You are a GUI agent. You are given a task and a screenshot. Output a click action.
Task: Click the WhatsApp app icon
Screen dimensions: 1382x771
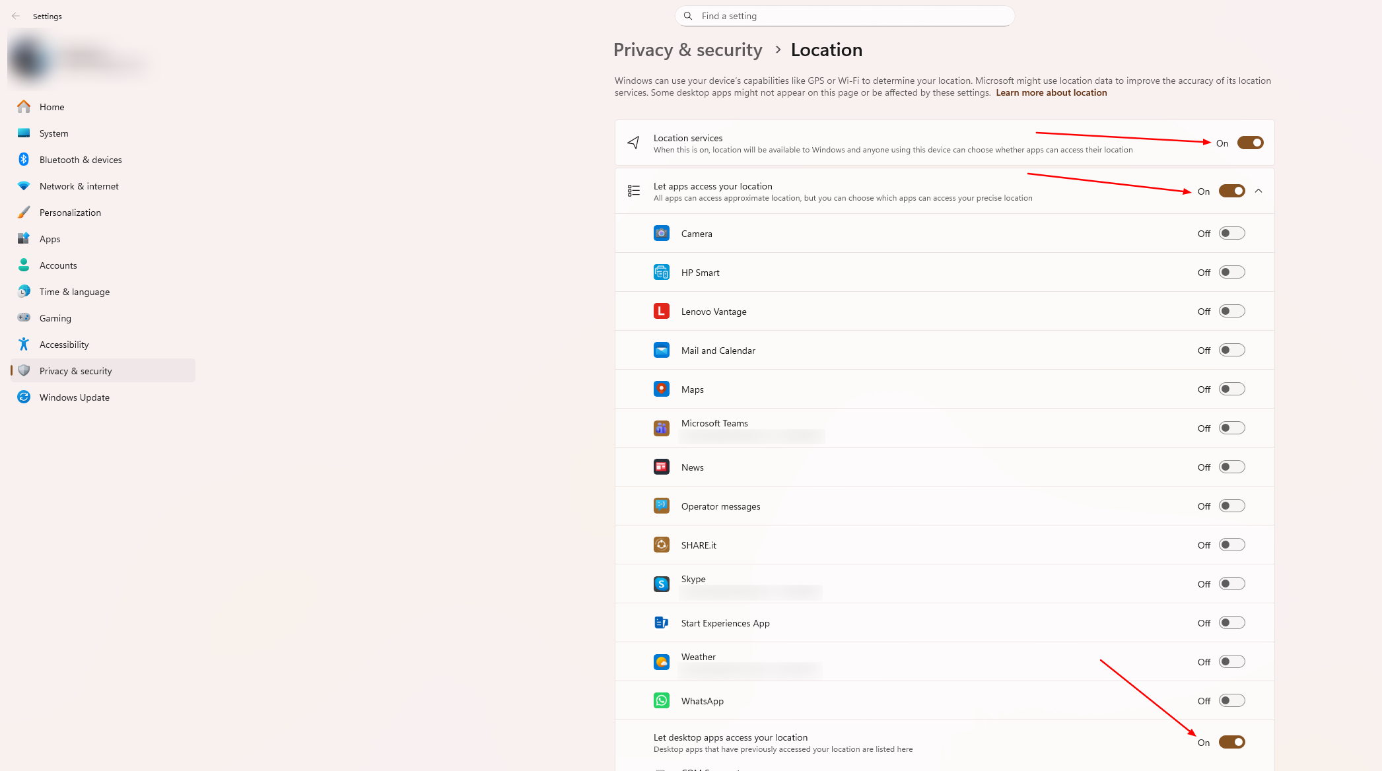661,701
